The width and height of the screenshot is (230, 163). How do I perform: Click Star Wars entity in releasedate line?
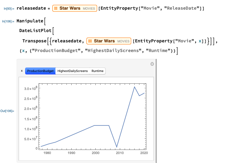coord(75,8)
